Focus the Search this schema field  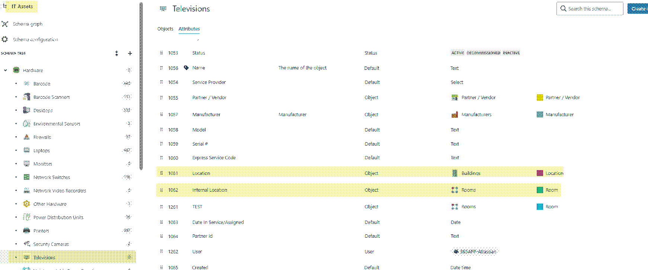[590, 9]
